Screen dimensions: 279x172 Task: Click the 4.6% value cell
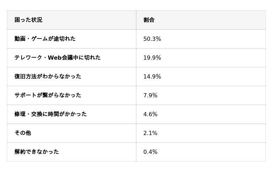[x=150, y=114]
